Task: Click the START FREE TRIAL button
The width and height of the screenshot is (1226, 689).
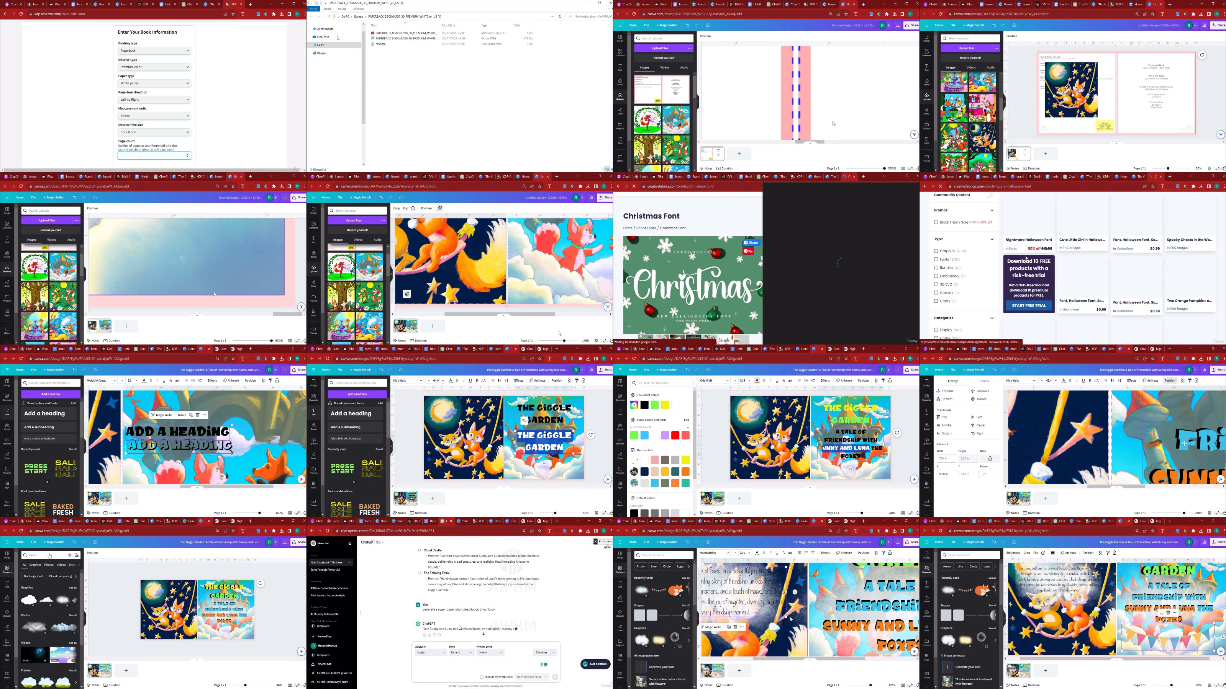Action: pos(1028,306)
